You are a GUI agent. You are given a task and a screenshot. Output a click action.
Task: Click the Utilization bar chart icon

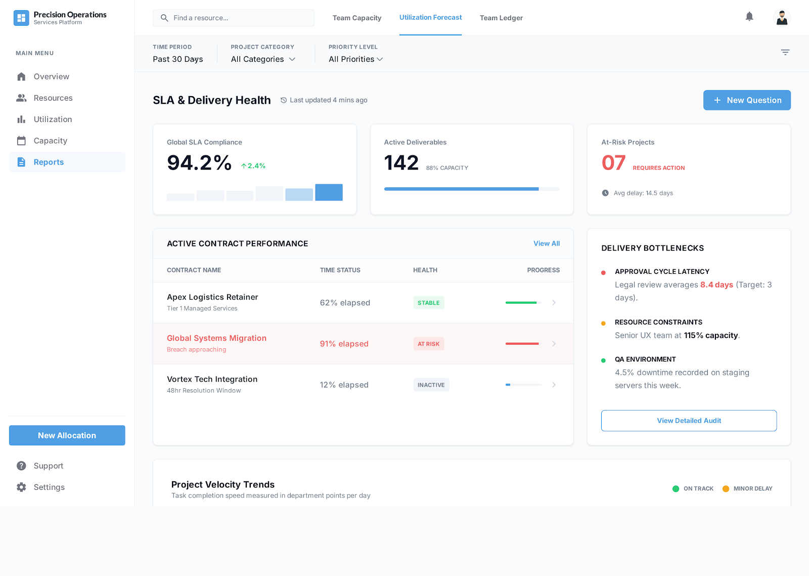(21, 119)
